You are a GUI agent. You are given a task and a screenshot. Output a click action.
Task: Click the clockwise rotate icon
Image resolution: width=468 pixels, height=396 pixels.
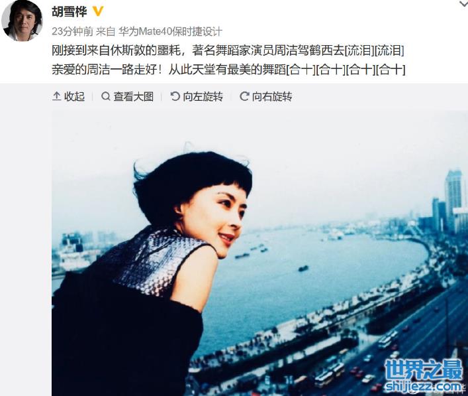pos(244,96)
